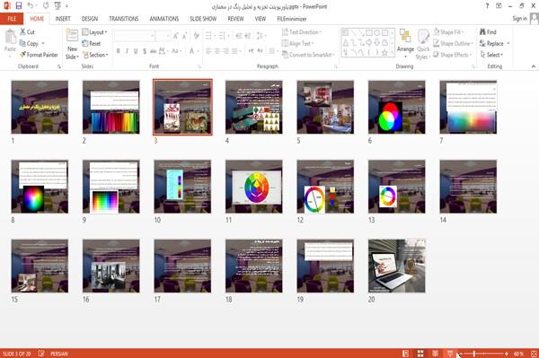
Task: Open the Copy dropdown arrow
Action: (43, 44)
